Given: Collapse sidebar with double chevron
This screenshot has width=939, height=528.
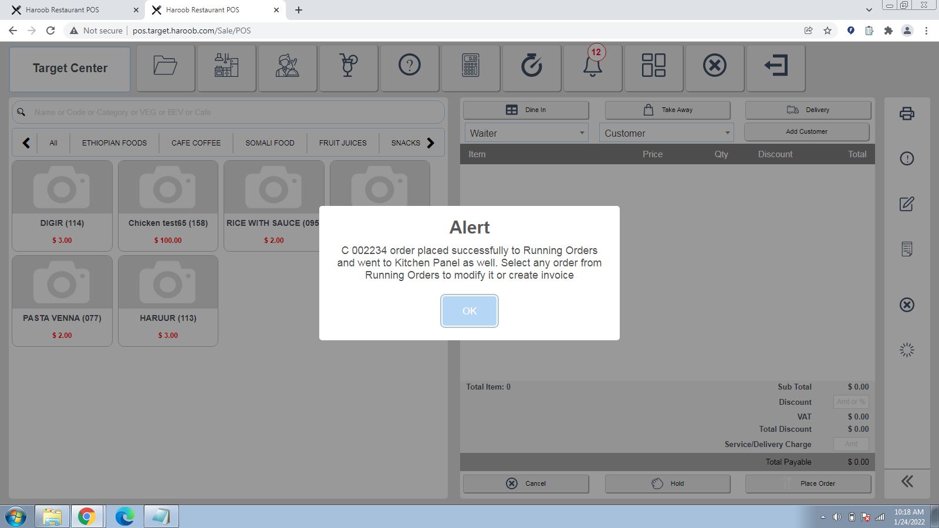Looking at the screenshot, I should (907, 482).
